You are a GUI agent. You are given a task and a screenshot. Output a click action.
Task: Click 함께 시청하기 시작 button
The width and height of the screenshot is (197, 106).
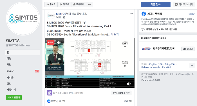pos(121,93)
